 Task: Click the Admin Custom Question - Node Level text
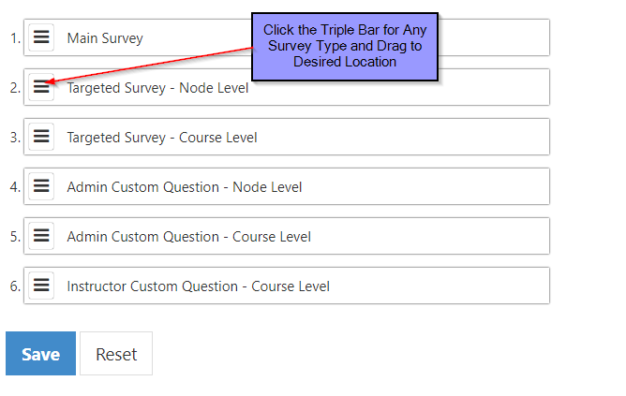185,187
